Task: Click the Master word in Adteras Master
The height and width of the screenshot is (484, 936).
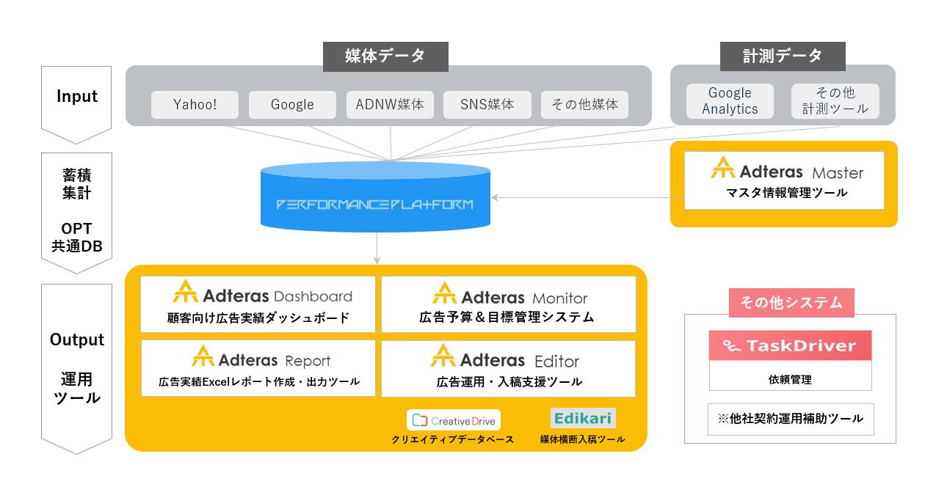Action: click(x=838, y=173)
